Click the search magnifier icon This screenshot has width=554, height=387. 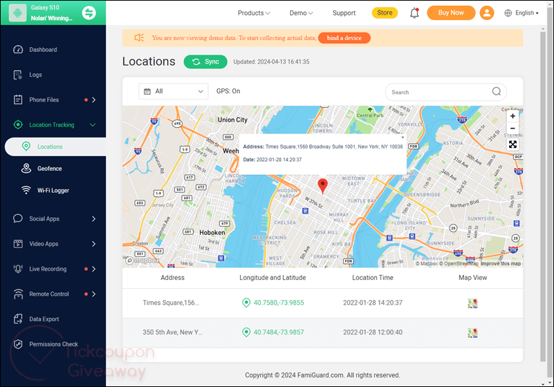tap(497, 91)
